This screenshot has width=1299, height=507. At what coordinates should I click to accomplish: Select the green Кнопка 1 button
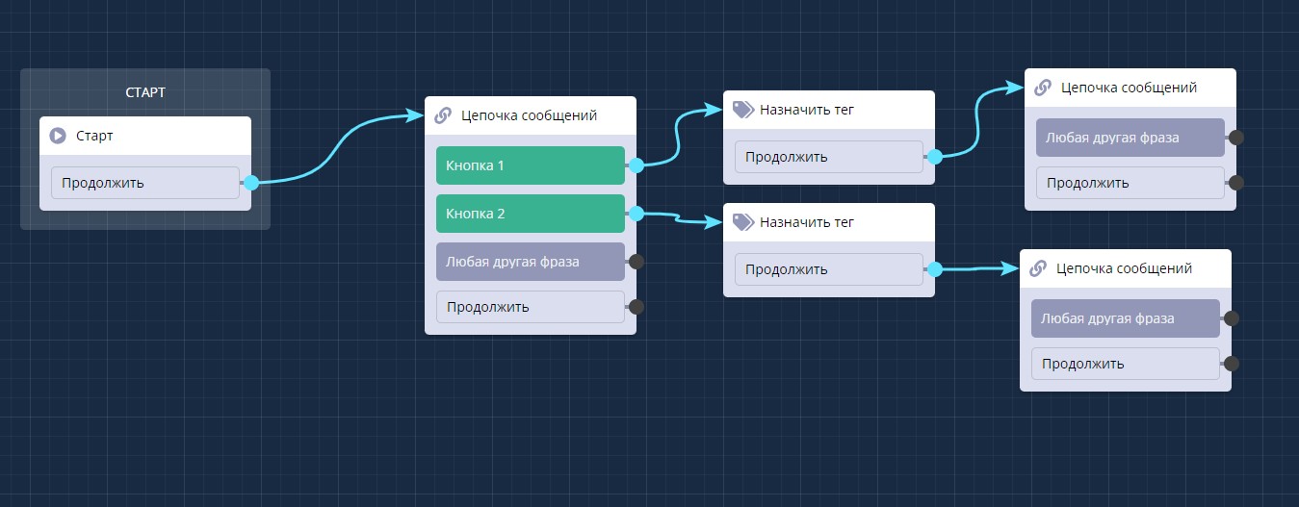click(x=530, y=165)
